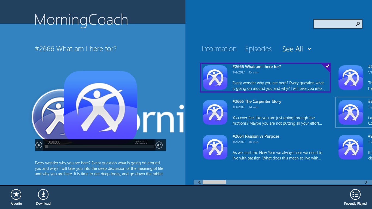372x209 pixels.
Task: Click the 1/3/2017 date of Carpenter Story
Action: pyautogui.click(x=239, y=107)
